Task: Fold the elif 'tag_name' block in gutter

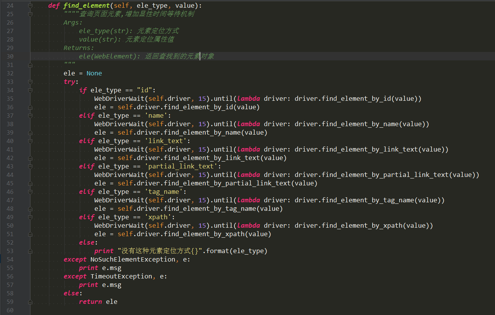Action: point(30,192)
